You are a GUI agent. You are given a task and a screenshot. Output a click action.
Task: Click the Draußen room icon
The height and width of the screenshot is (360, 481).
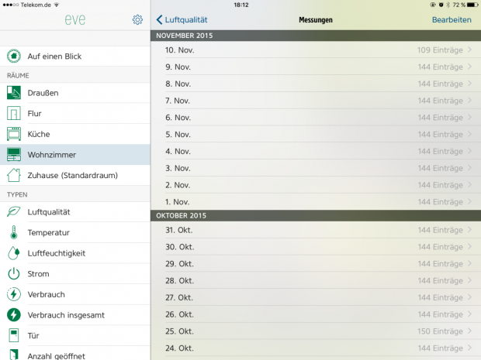pyautogui.click(x=14, y=93)
